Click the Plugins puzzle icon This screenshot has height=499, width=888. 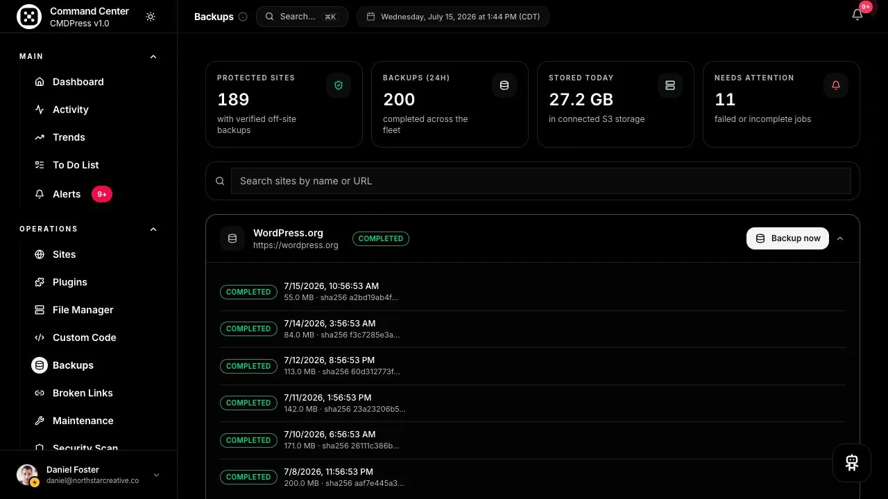click(x=40, y=282)
